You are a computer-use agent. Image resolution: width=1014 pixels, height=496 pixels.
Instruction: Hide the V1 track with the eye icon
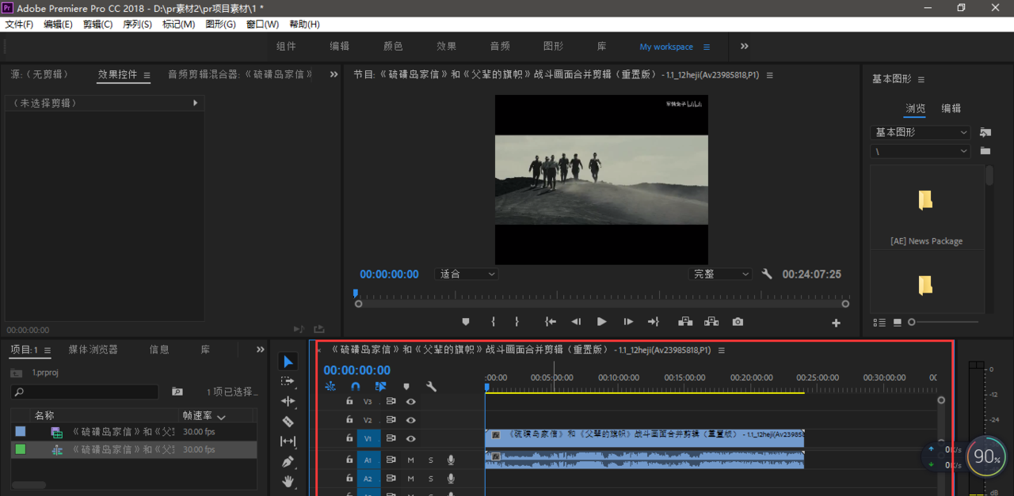(410, 438)
